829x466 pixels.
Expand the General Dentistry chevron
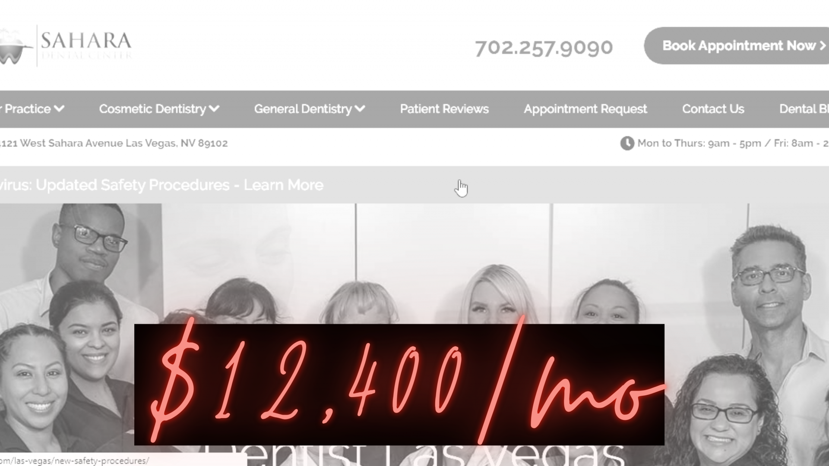pos(360,109)
